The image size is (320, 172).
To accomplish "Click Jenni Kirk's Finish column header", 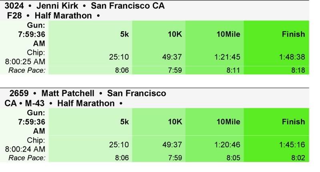I will (x=293, y=34).
